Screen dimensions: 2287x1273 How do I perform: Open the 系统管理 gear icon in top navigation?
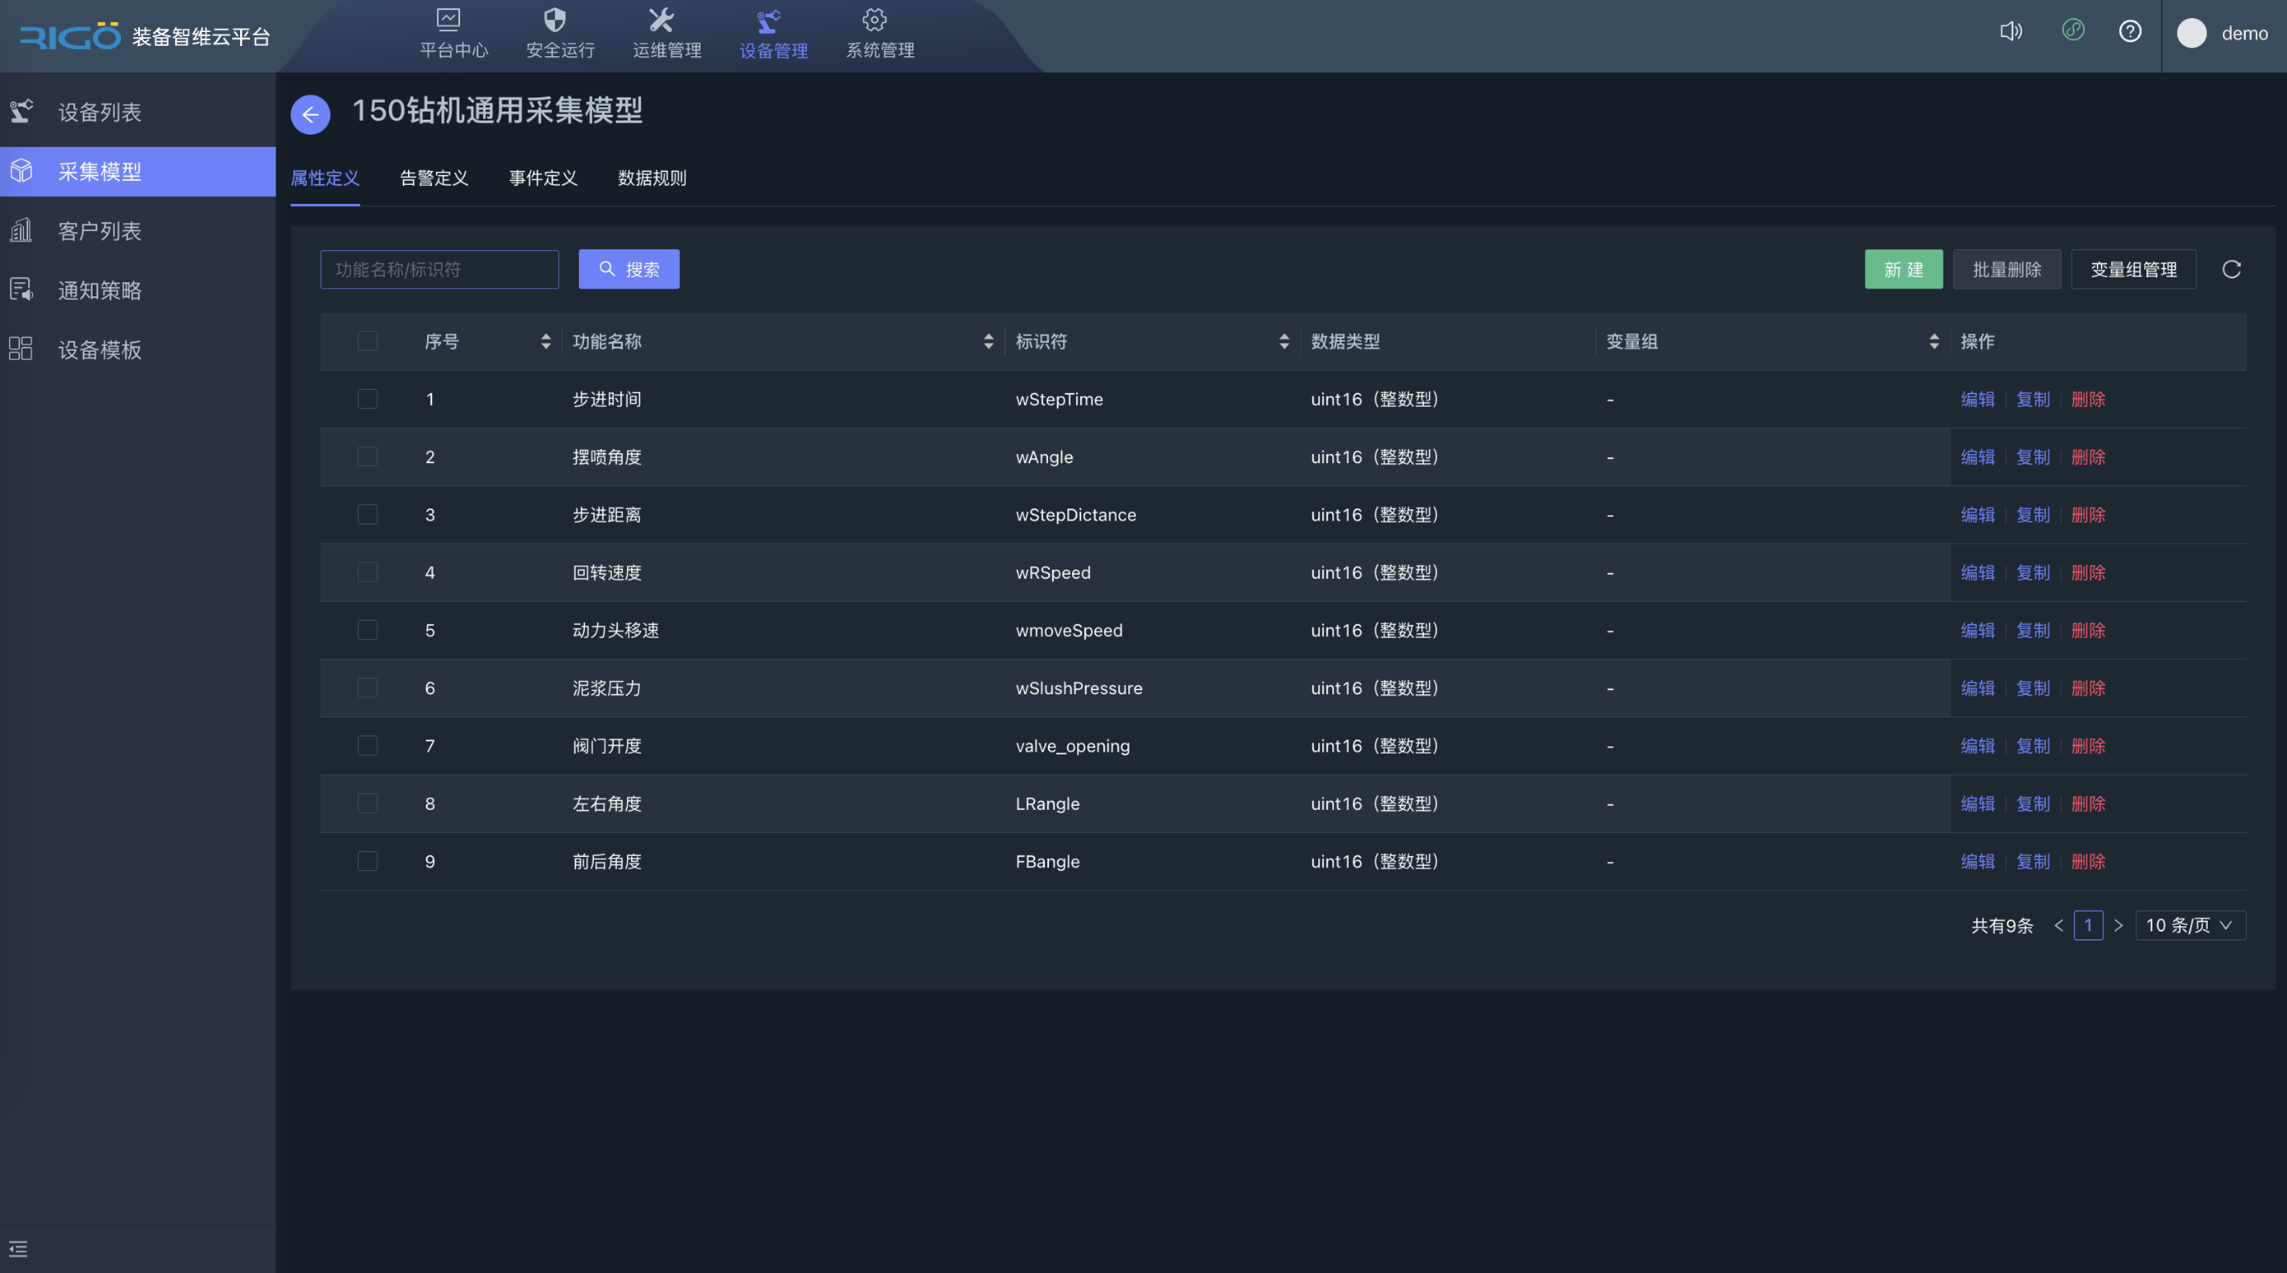(874, 20)
